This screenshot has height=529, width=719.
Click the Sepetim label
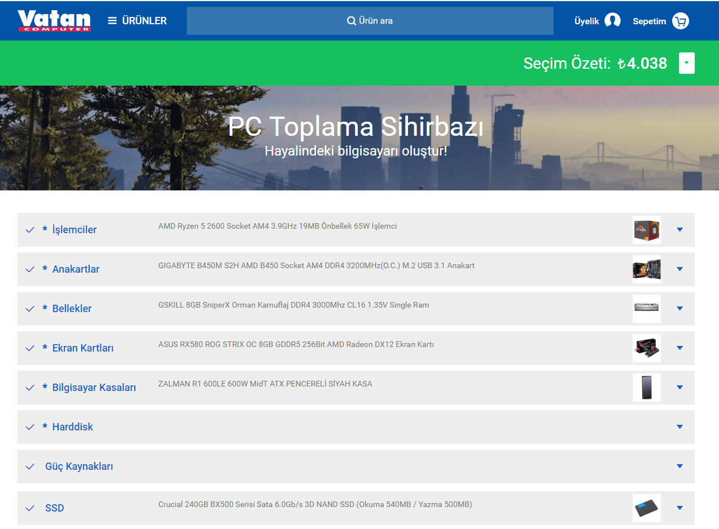tap(649, 21)
